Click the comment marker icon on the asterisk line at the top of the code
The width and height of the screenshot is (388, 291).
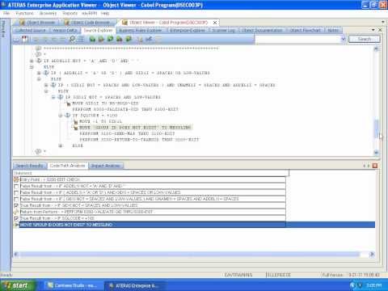(x=38, y=48)
